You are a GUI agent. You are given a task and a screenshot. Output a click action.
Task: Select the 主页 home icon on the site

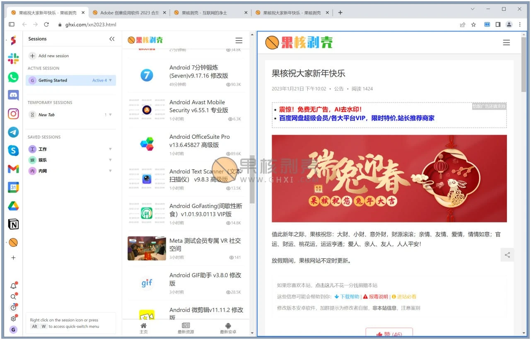[143, 328]
